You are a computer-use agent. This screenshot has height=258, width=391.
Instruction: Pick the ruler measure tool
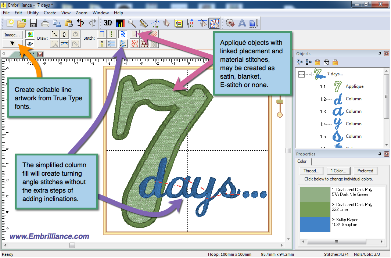pos(143,23)
